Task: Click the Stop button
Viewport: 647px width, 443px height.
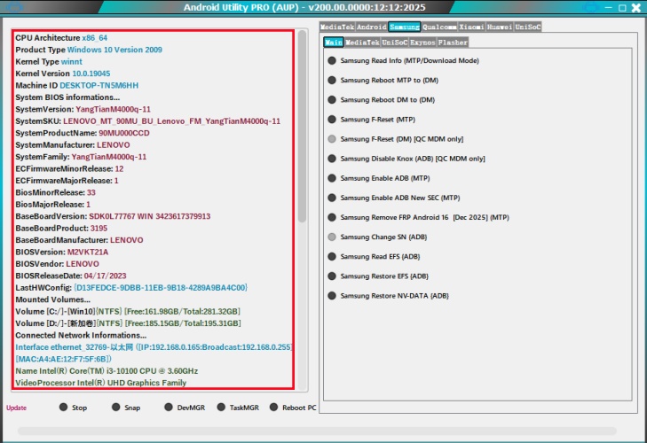Action: coord(73,408)
